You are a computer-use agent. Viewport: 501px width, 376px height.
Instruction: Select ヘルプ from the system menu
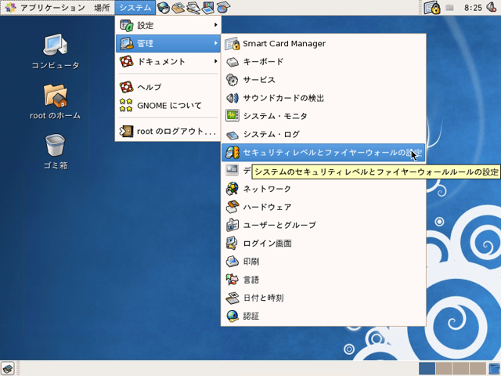[x=168, y=87]
